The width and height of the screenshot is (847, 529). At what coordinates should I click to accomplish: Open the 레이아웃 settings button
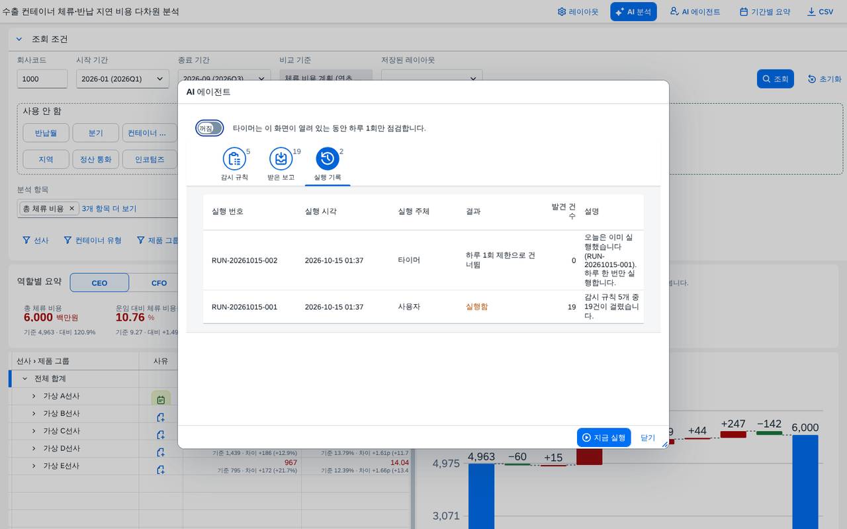[x=578, y=12]
